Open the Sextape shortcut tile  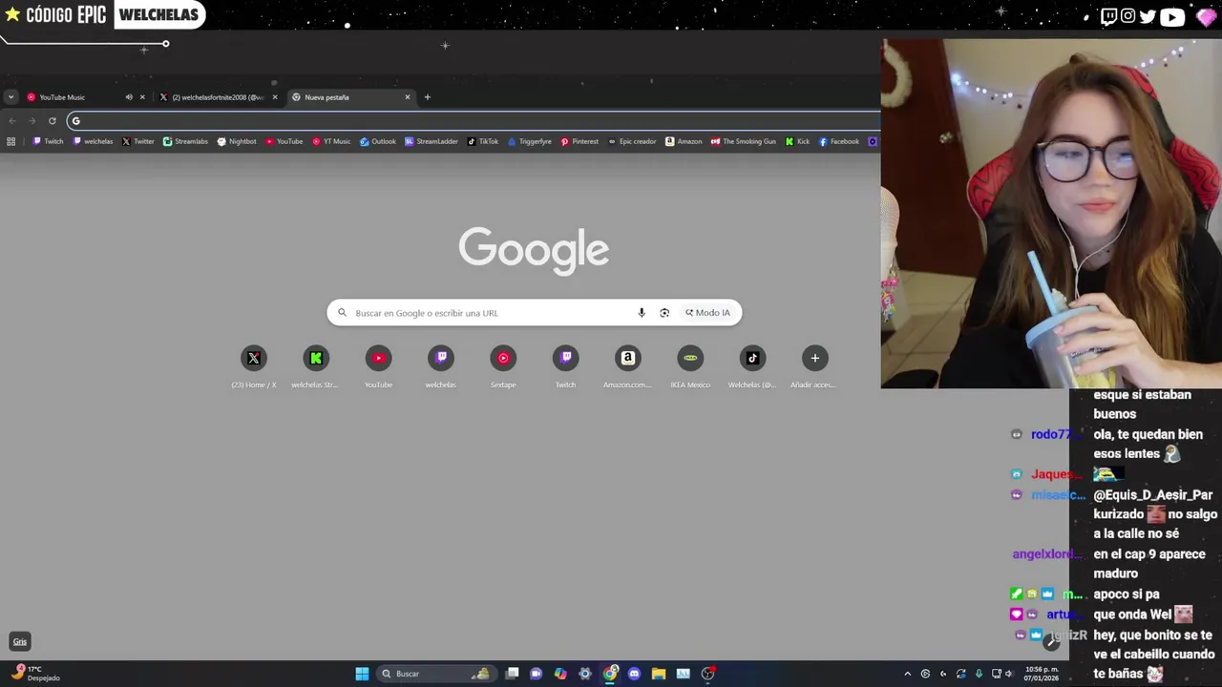503,366
